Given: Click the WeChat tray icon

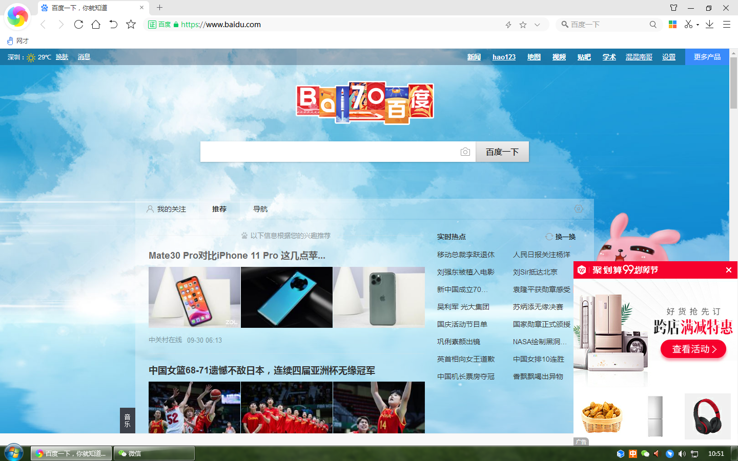Looking at the screenshot, I should [x=645, y=454].
